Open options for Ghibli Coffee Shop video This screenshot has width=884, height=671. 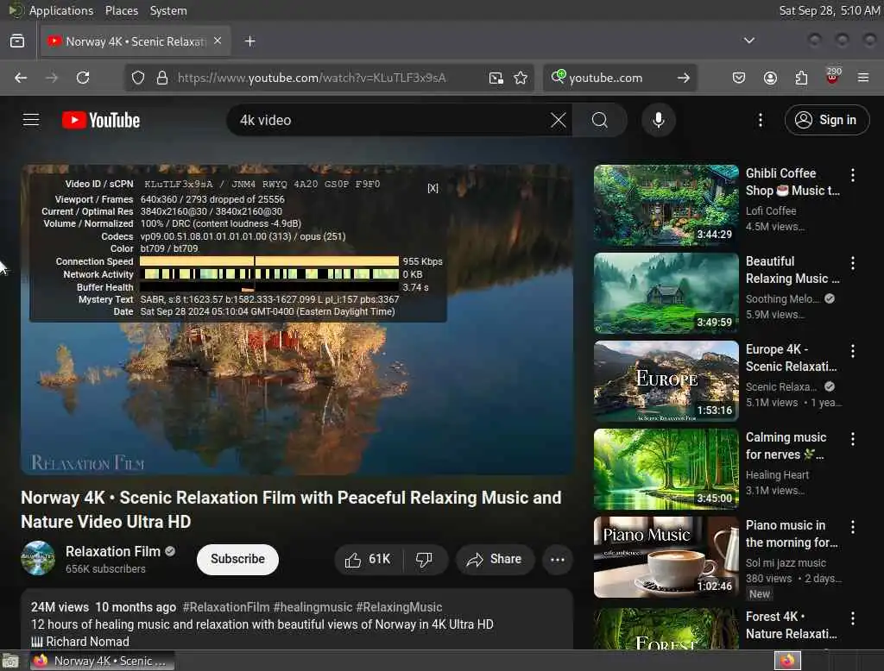[852, 175]
